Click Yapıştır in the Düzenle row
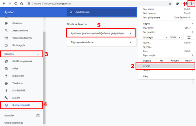 [188, 61]
